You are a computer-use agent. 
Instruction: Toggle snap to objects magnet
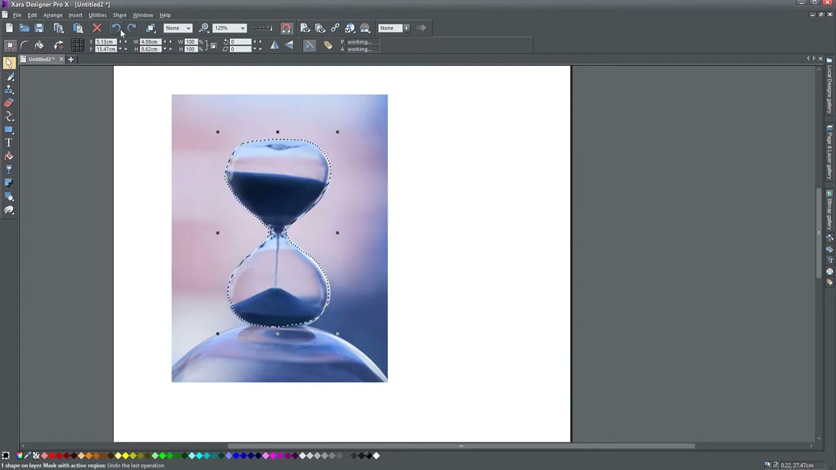(287, 27)
